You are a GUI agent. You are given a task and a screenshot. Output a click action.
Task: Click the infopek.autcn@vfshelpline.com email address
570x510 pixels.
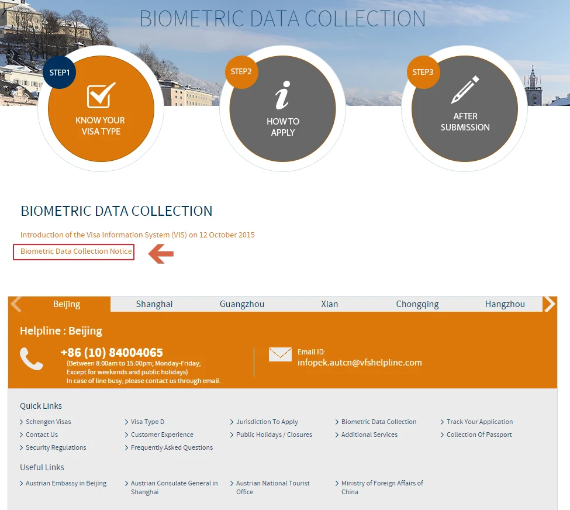pos(360,363)
